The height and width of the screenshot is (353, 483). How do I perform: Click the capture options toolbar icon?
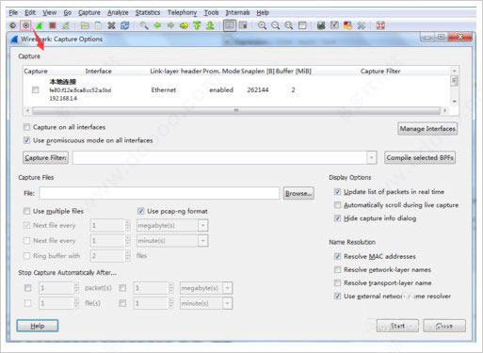[x=25, y=25]
